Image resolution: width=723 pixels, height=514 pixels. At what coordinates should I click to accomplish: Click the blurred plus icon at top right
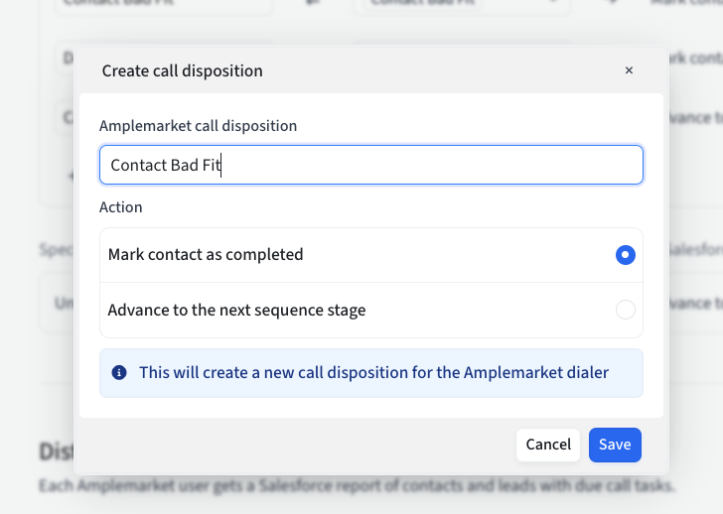(611, 5)
